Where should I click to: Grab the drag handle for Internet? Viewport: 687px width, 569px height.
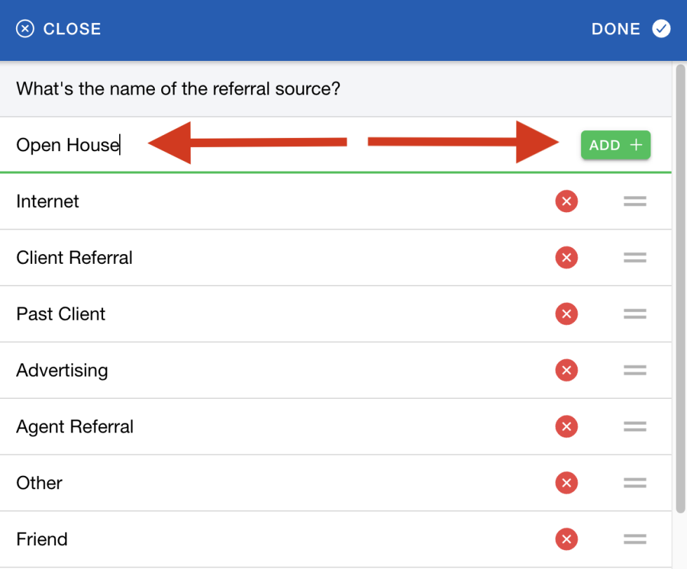tap(634, 202)
